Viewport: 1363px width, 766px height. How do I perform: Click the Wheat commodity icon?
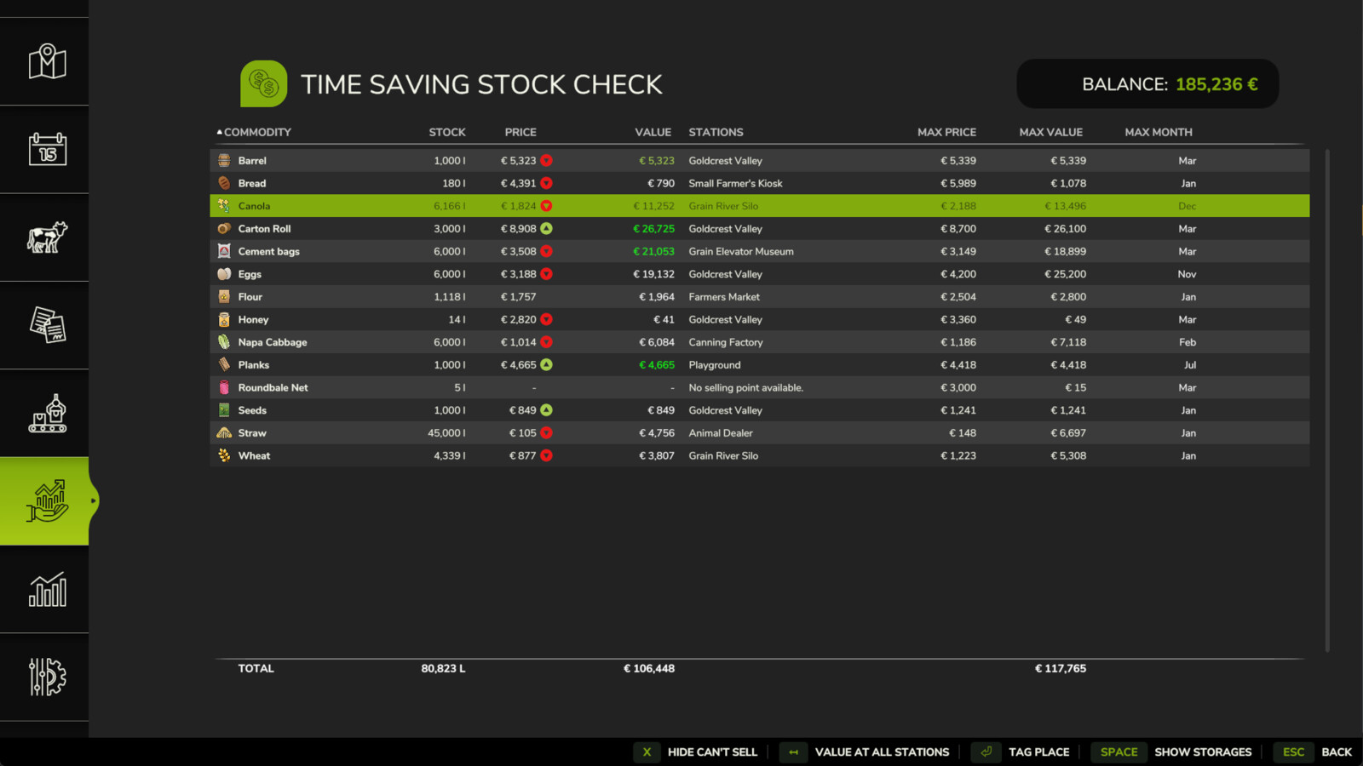(223, 455)
